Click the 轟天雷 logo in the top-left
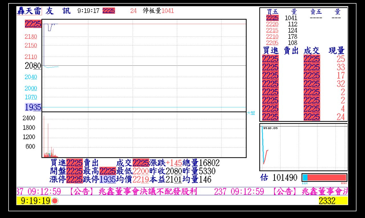 tap(29, 11)
